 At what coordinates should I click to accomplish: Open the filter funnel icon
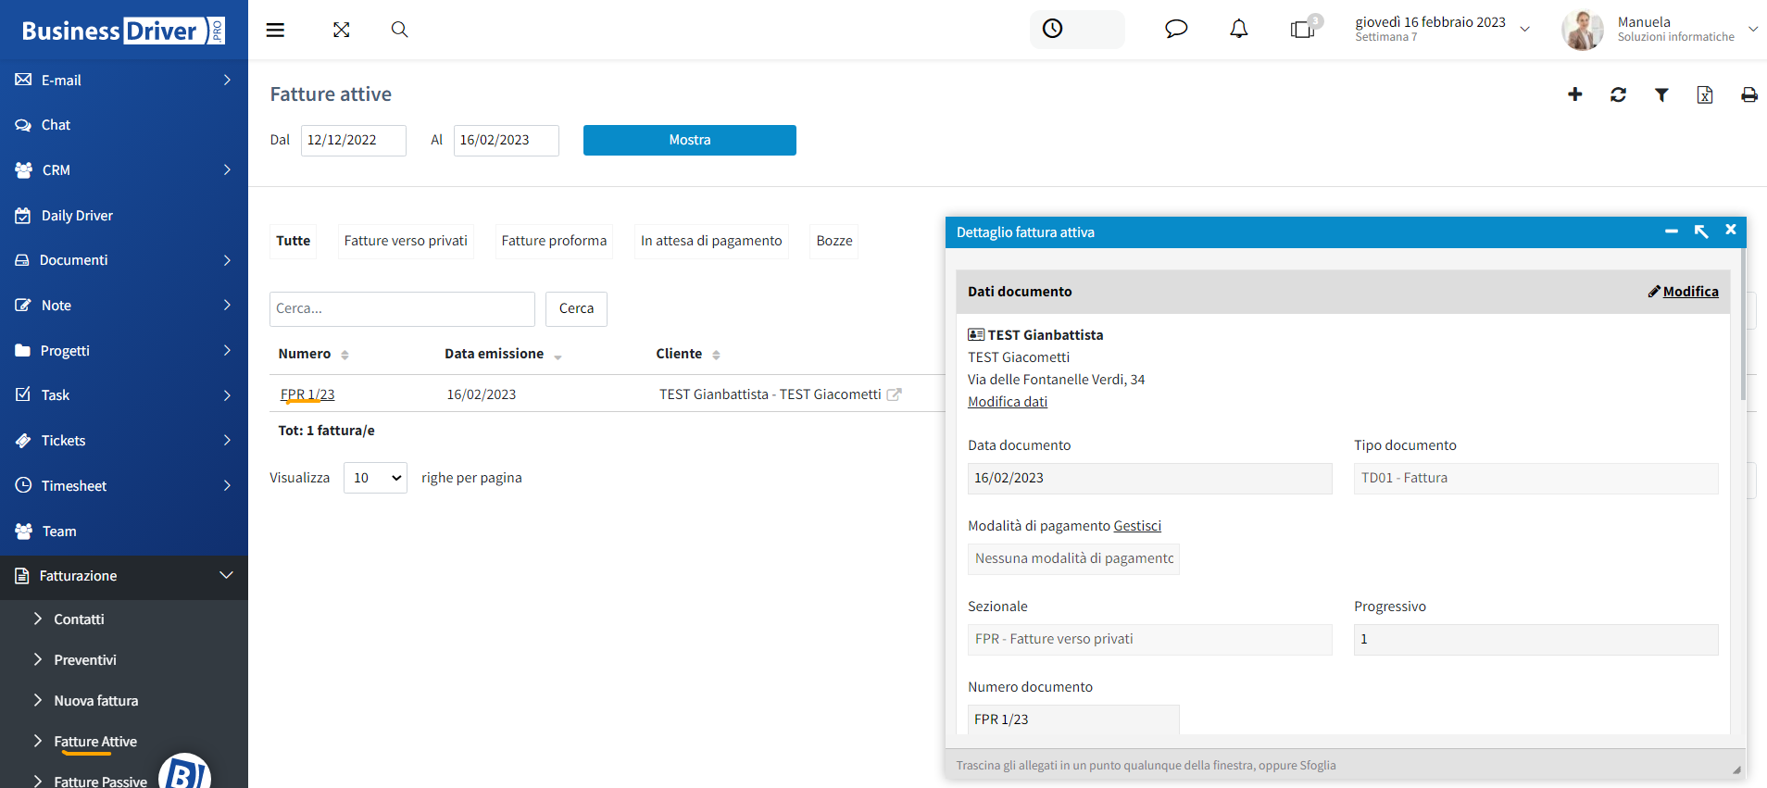[1661, 94]
